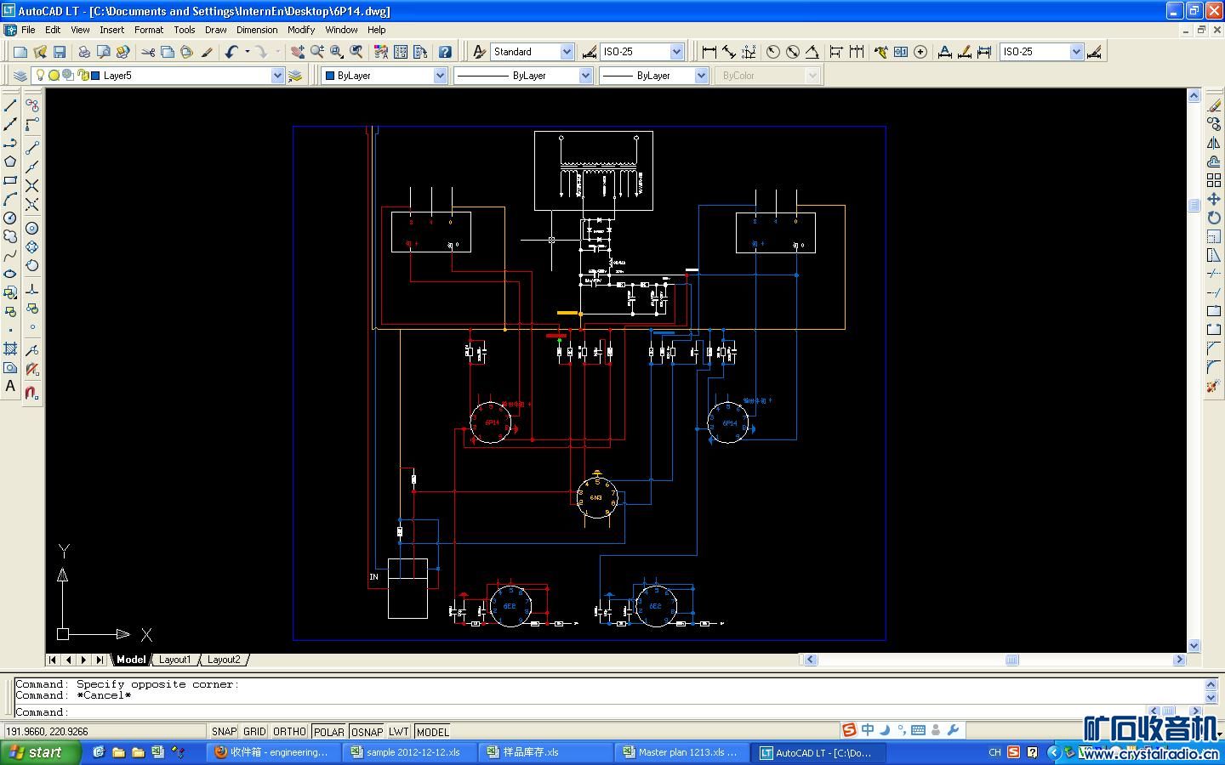
Task: Switch to sample 2012-12-12.xls taskbar window
Action: click(410, 752)
